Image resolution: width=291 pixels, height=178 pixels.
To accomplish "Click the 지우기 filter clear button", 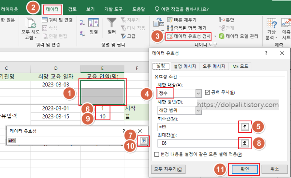I will [x=130, y=20].
